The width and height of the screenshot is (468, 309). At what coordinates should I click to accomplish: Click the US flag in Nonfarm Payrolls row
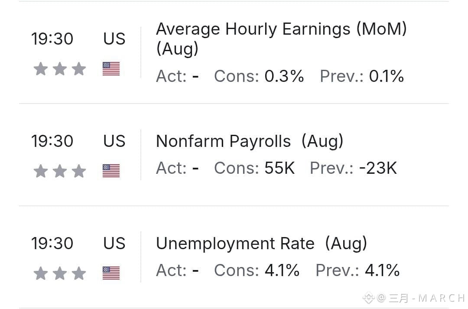click(x=111, y=171)
